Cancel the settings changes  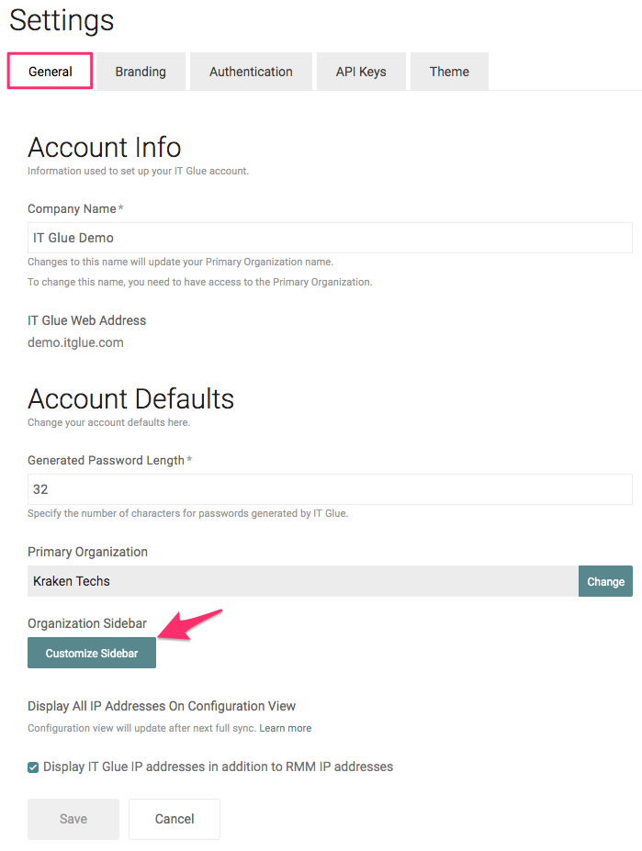coord(174,818)
